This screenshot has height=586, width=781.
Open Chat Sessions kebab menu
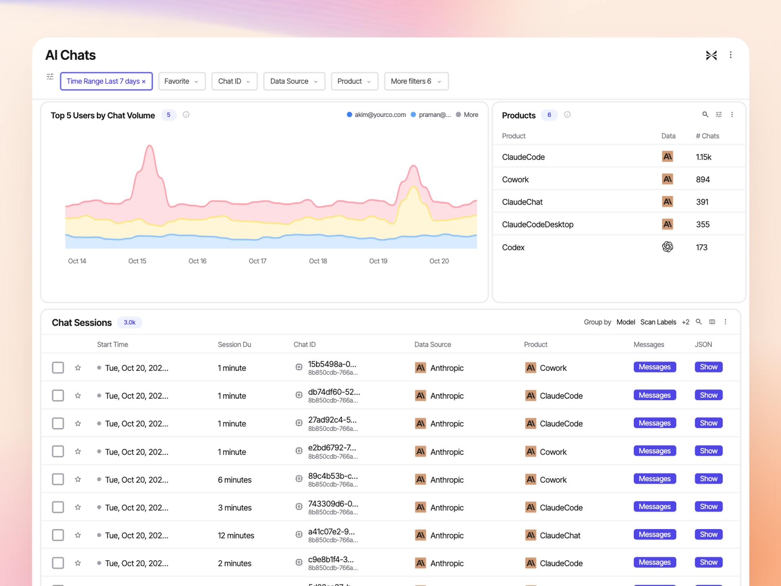pos(725,322)
